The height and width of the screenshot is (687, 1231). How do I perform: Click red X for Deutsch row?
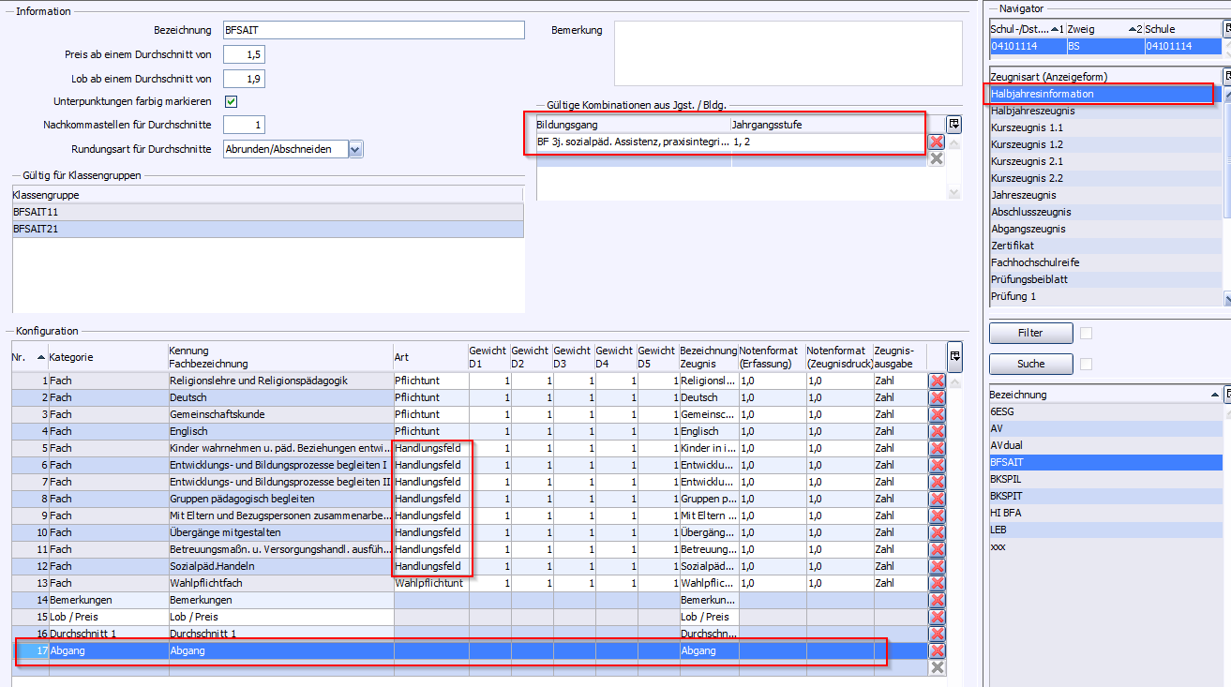pos(937,397)
